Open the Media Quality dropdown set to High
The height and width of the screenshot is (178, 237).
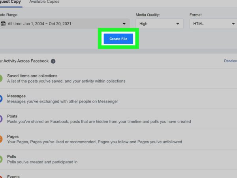159,24
